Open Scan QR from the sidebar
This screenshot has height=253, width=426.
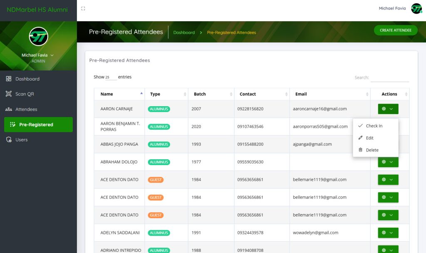(x=25, y=94)
